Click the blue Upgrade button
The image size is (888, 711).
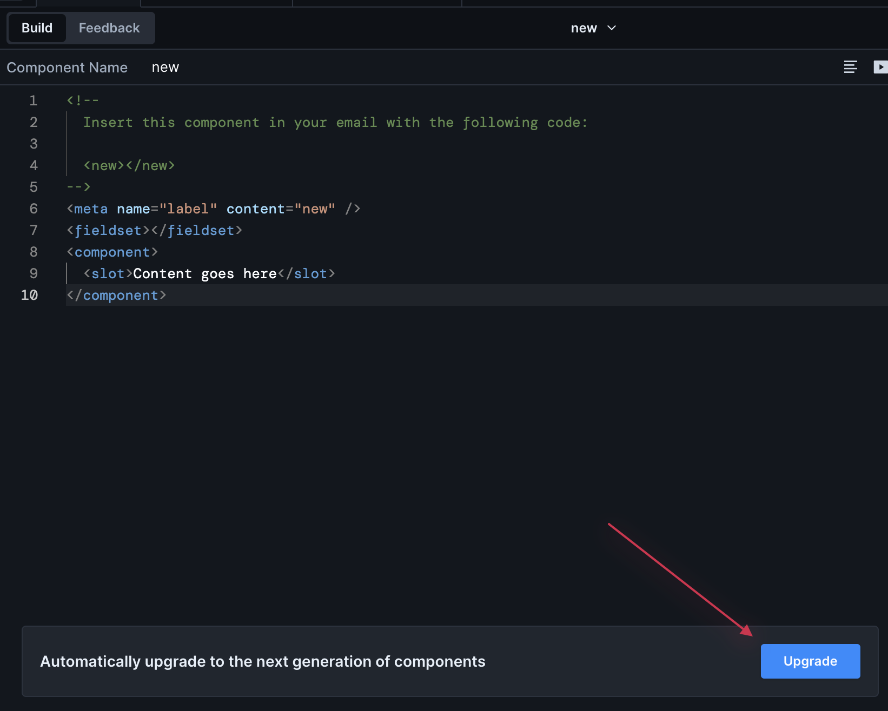coord(810,661)
